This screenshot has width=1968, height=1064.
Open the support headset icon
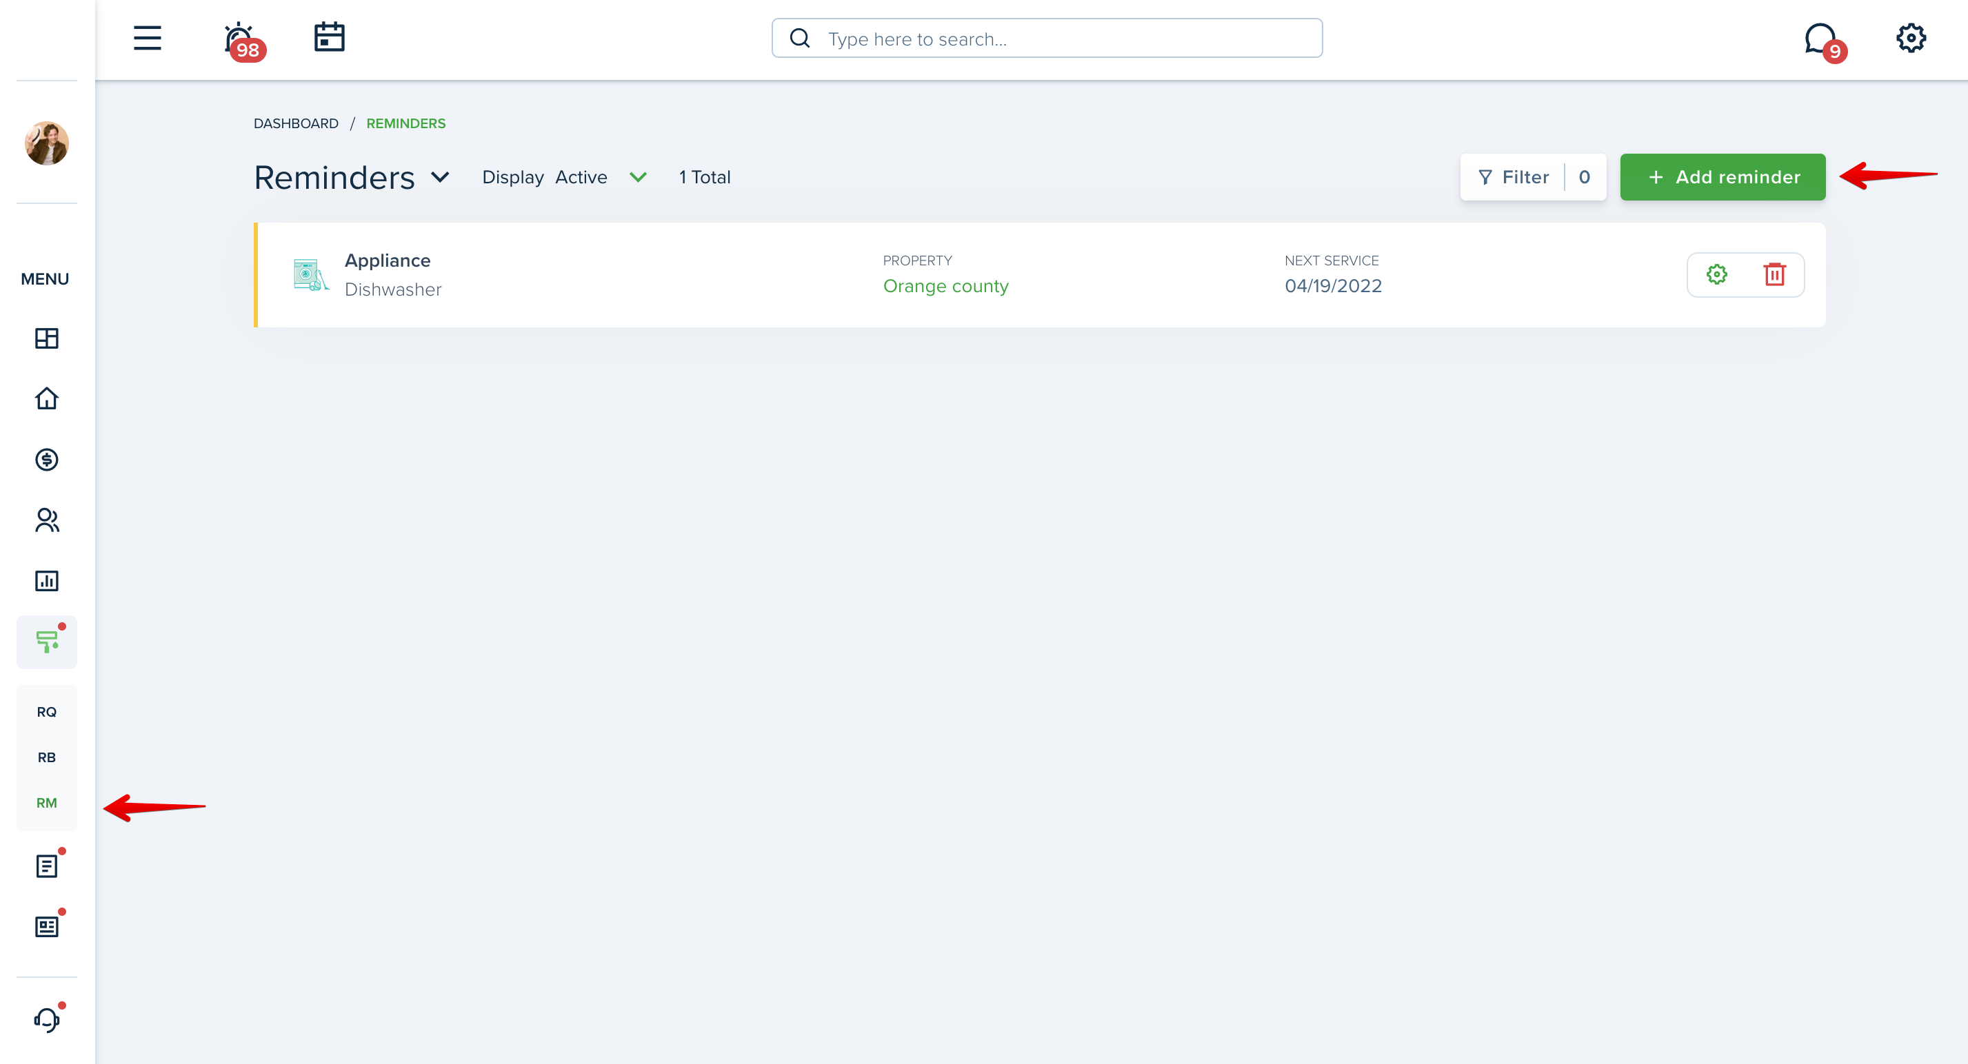click(47, 1020)
